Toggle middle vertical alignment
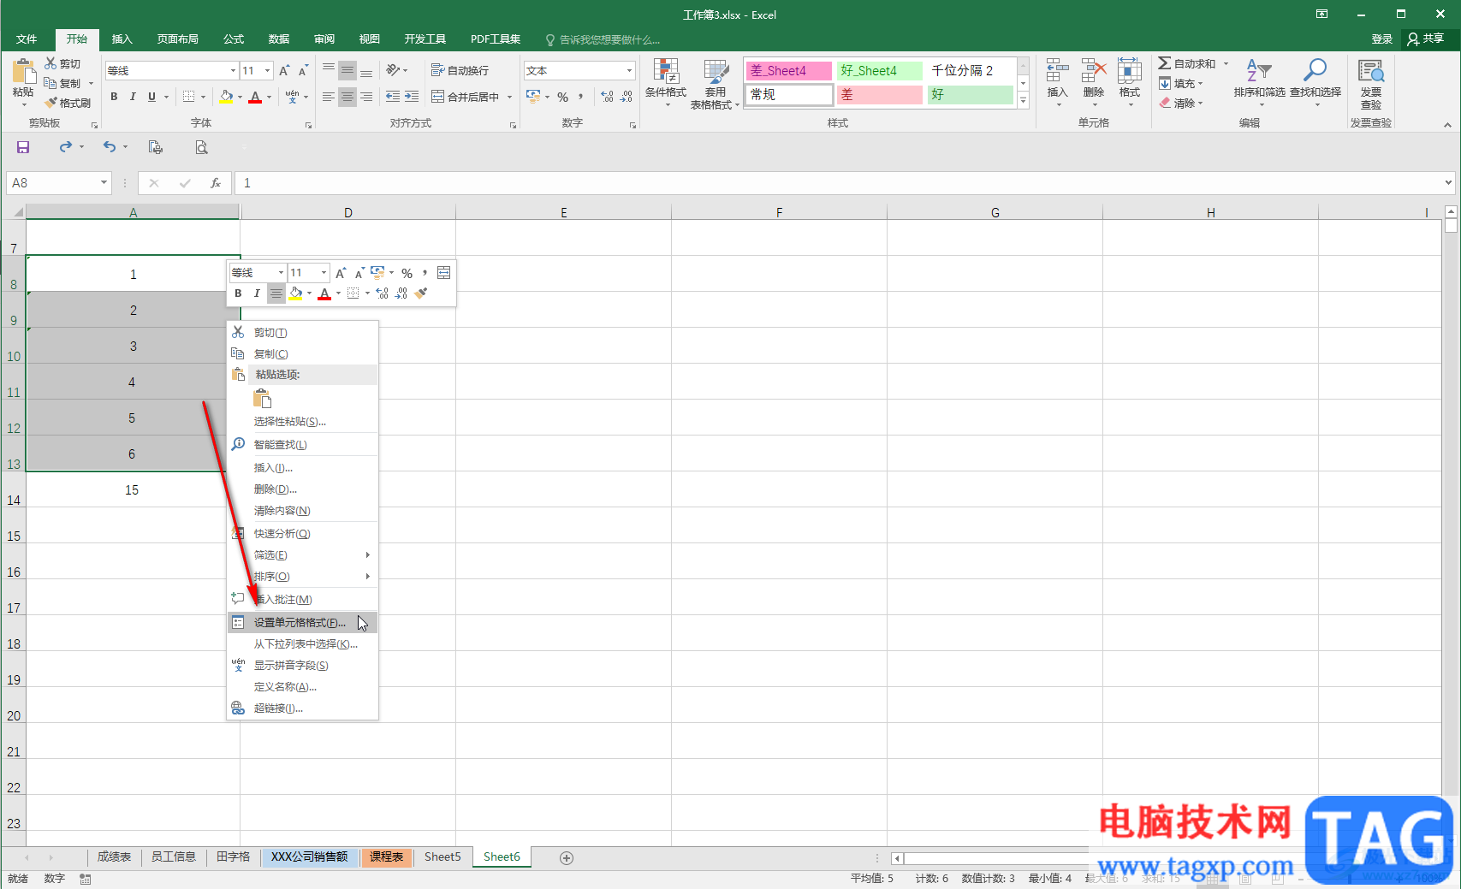This screenshot has height=889, width=1461. click(x=347, y=70)
